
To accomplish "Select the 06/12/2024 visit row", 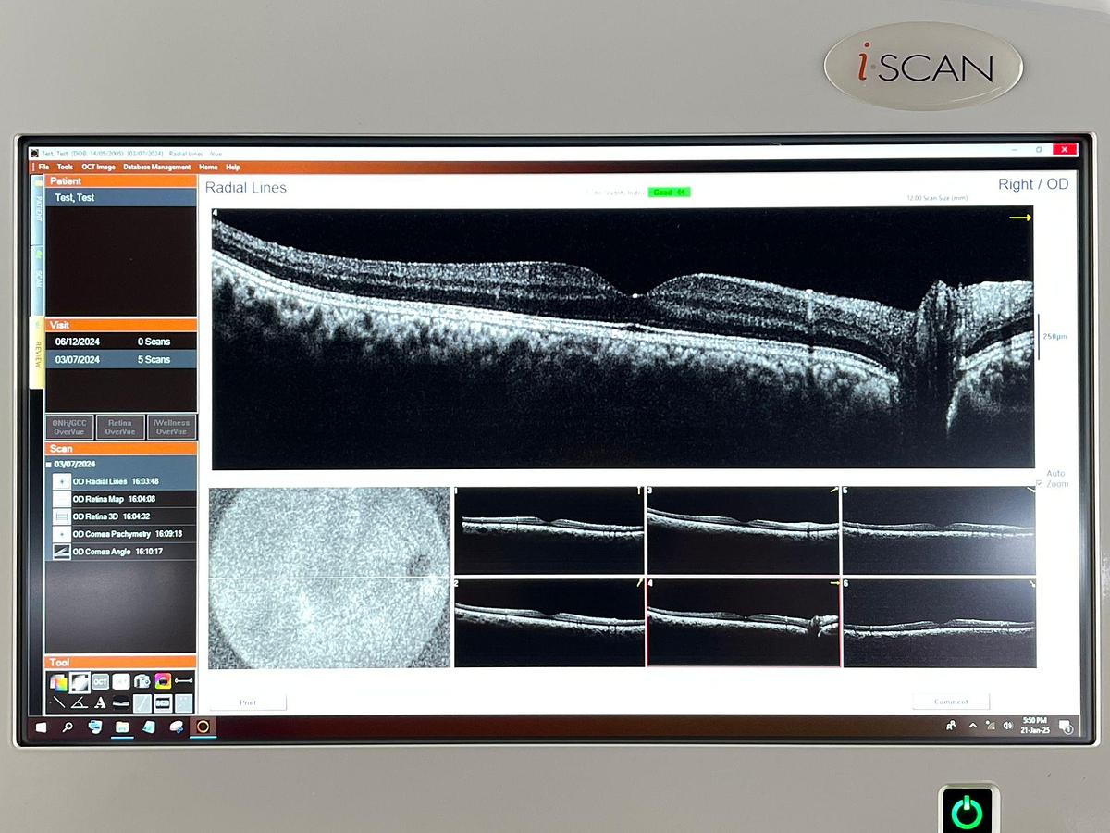I will tap(120, 342).
